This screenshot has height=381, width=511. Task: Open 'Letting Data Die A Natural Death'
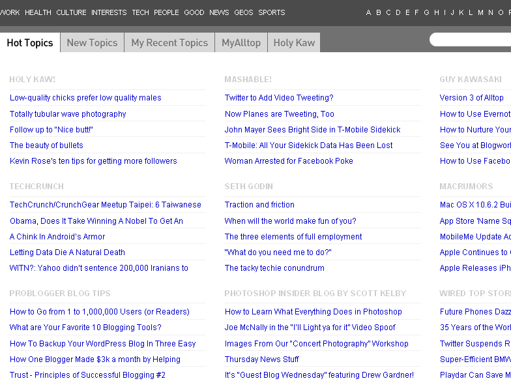(67, 252)
